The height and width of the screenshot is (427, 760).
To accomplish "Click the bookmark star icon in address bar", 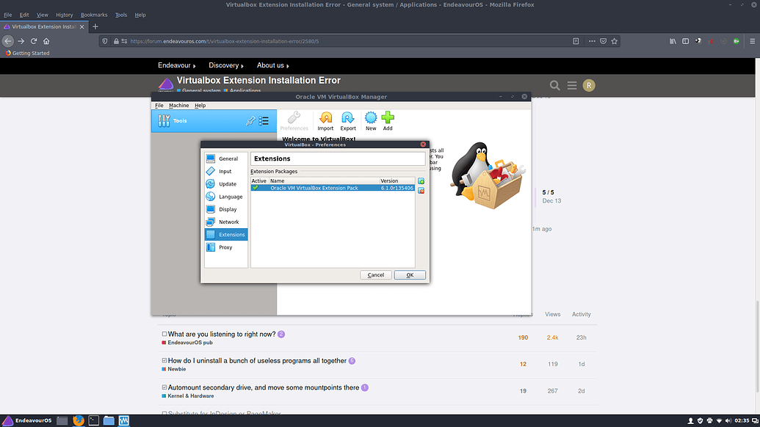I will tap(614, 41).
